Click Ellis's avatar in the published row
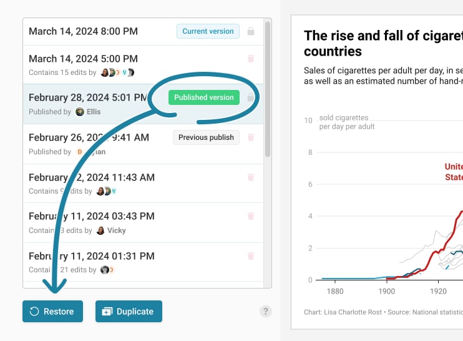 point(80,112)
